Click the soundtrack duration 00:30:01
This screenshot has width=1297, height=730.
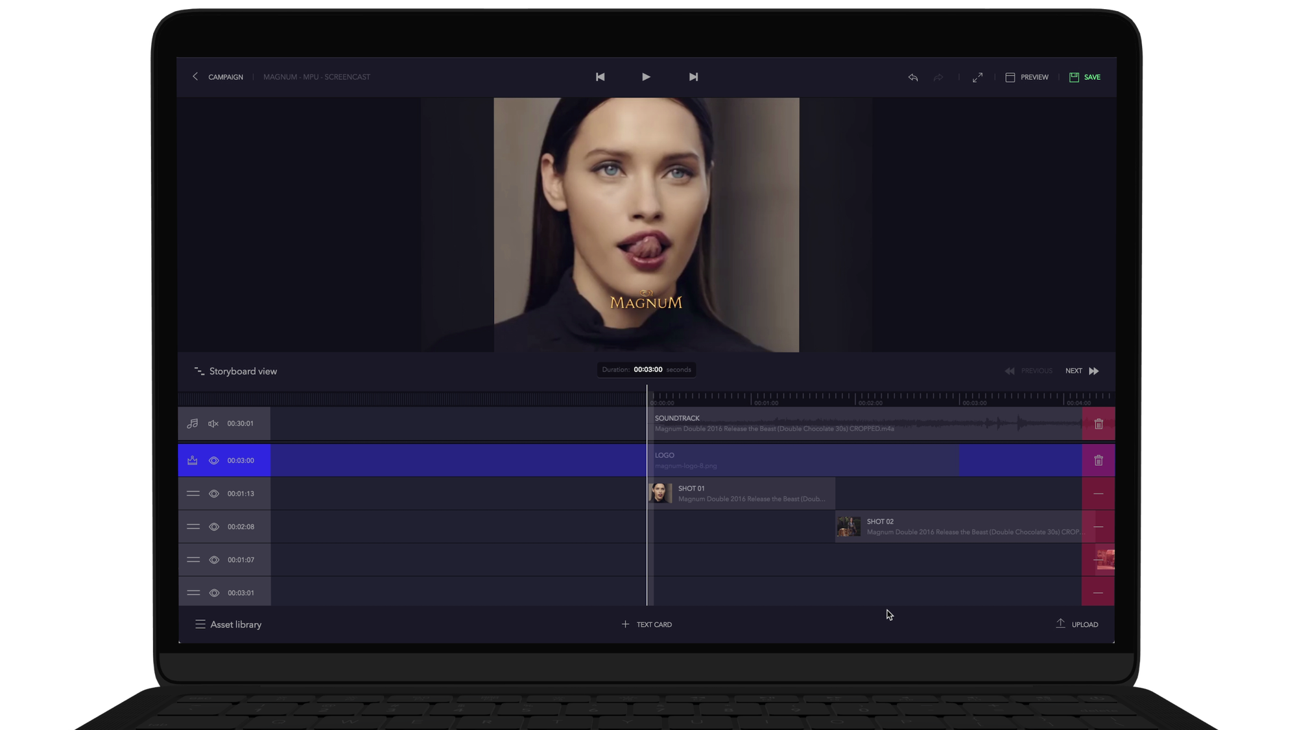pos(241,424)
